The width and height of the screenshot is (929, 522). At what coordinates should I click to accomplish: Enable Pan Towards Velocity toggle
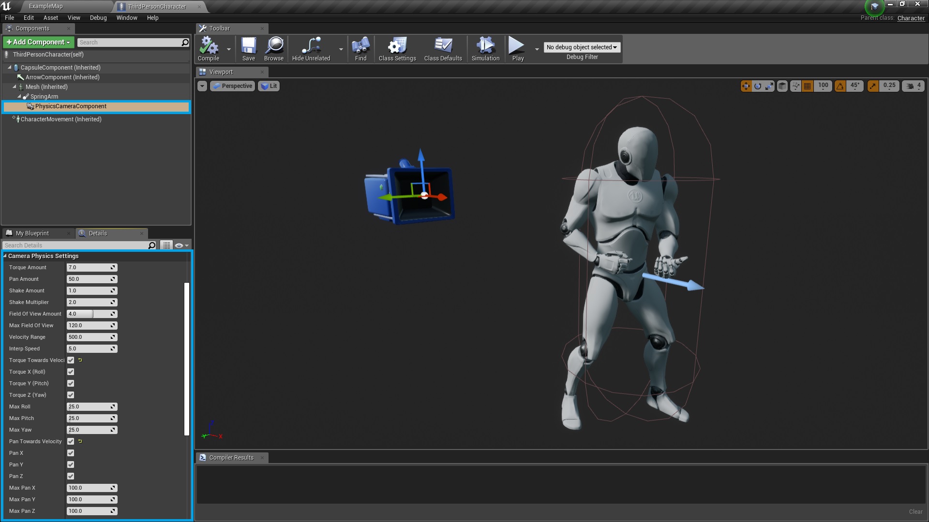pos(71,441)
